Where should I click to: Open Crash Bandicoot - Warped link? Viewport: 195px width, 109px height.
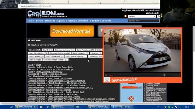59,90
